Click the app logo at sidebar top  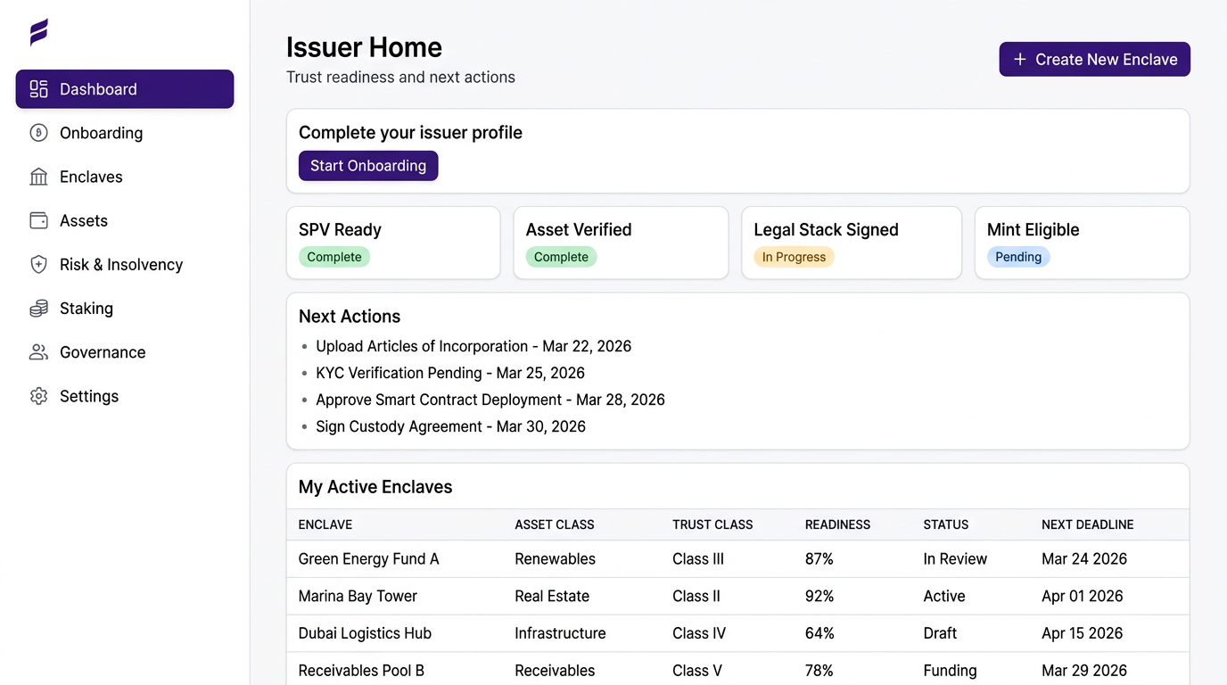coord(37,30)
